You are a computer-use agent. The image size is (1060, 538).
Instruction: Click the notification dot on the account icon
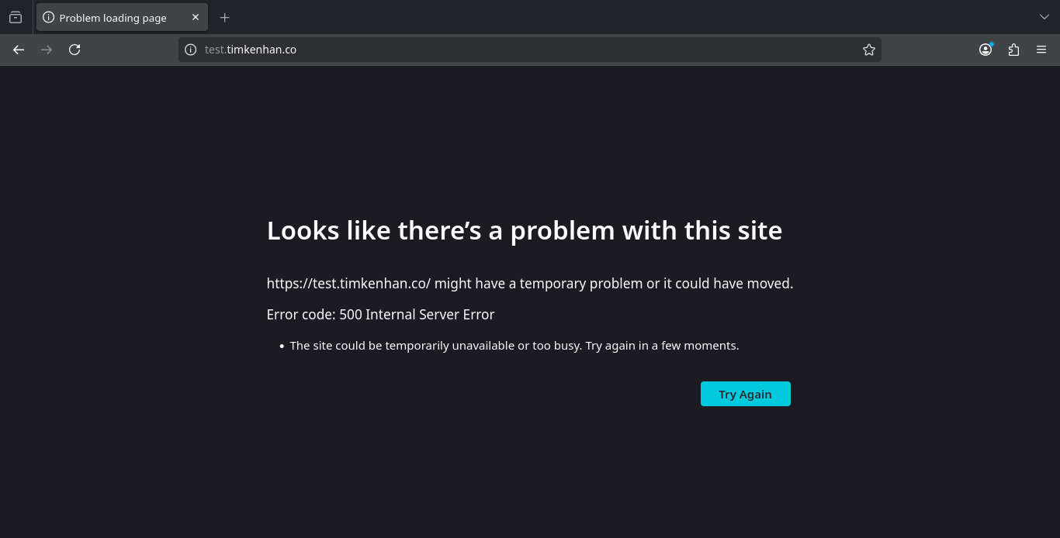(991, 43)
